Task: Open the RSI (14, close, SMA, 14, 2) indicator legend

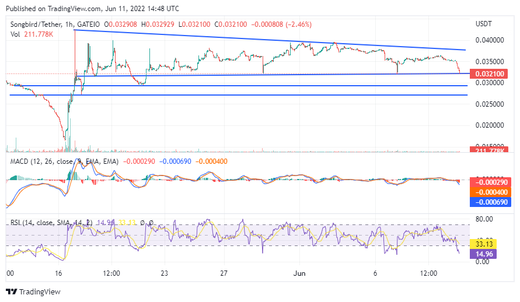Action: (51, 223)
